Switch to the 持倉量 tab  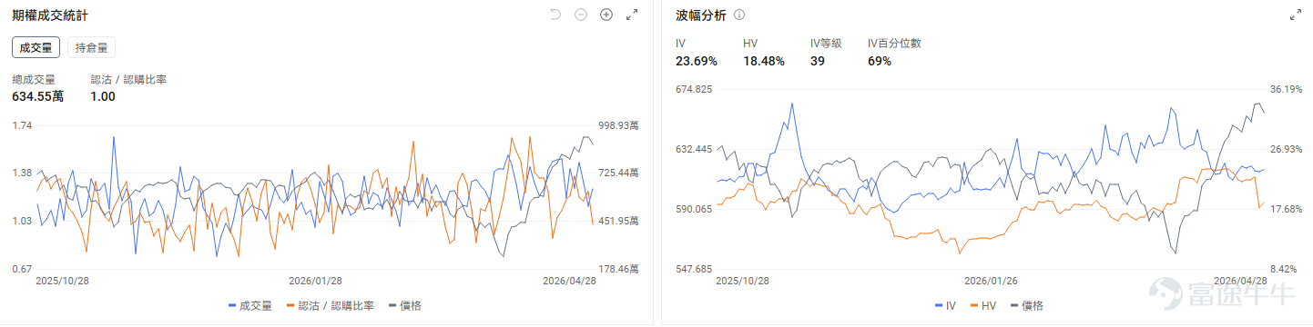(91, 47)
